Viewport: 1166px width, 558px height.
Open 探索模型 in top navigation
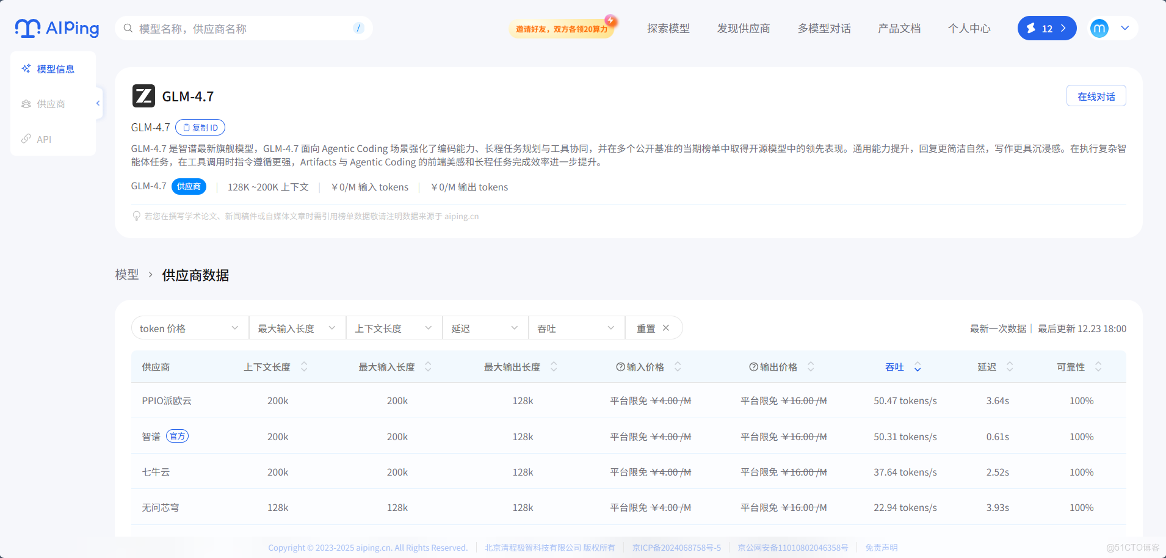668,29
